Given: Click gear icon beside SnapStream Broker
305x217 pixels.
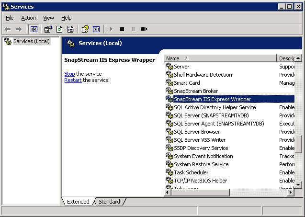Looking at the screenshot, I should coord(169,91).
